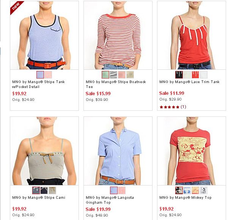Open the red Mickey Top product image
This screenshot has width=228, height=220.
[192, 151]
